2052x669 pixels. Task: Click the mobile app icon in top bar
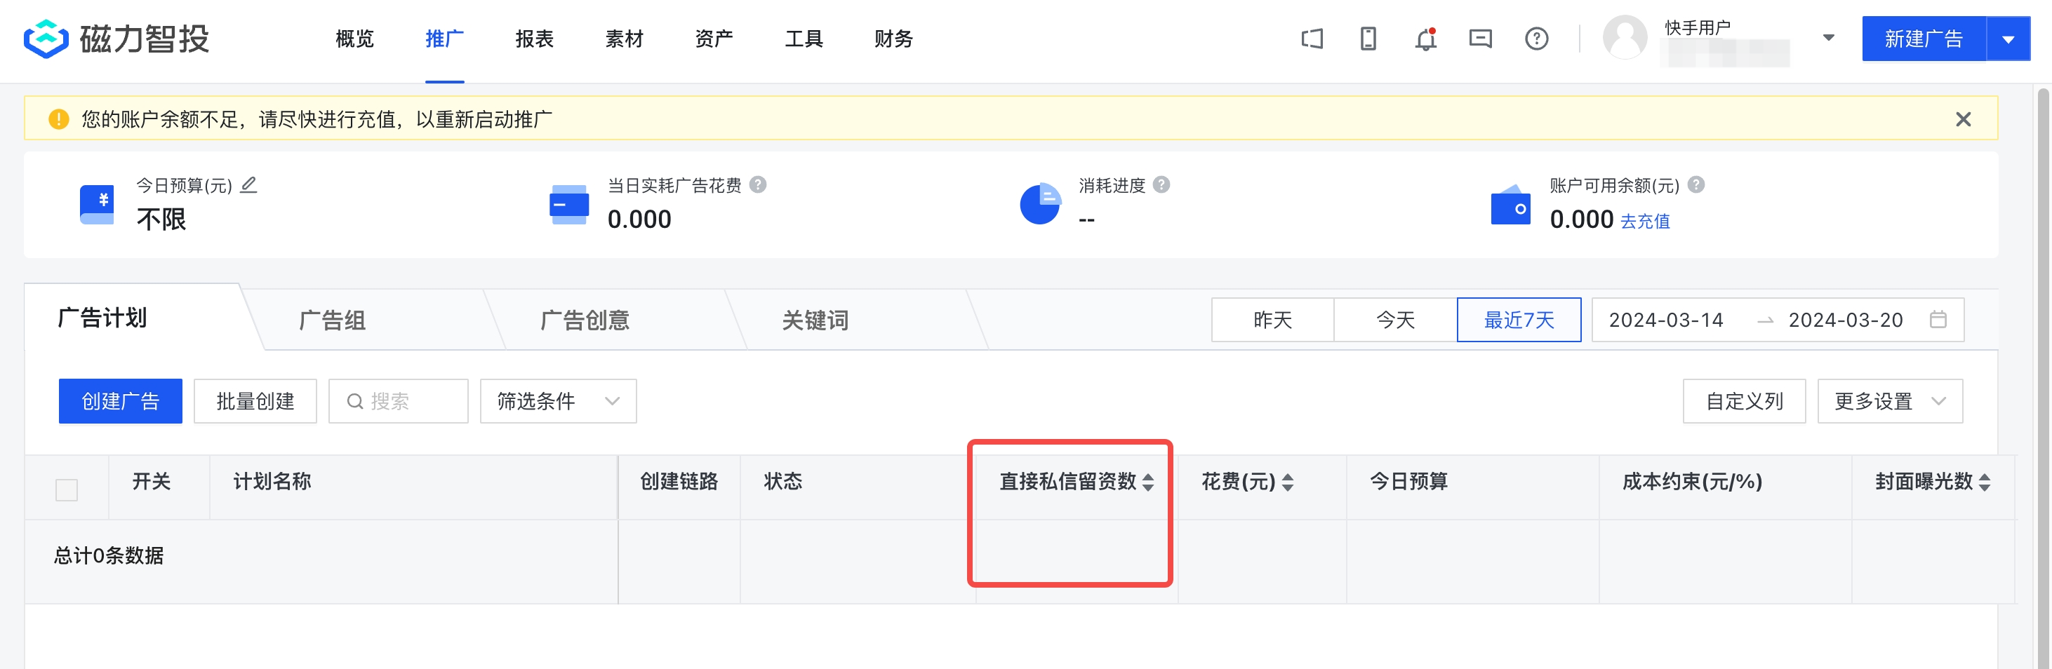1368,39
